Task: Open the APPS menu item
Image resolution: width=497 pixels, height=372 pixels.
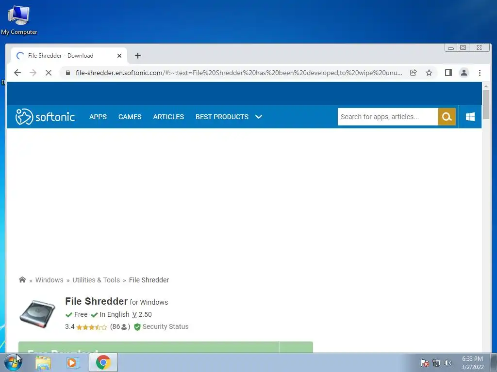Action: coord(98,117)
